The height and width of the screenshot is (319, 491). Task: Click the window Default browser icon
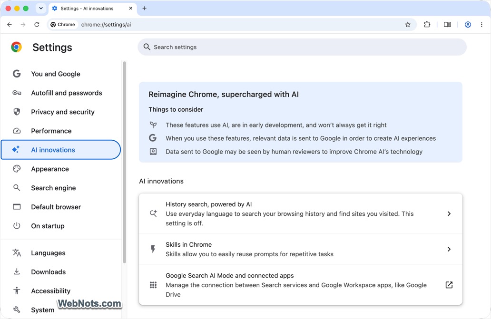point(17,207)
